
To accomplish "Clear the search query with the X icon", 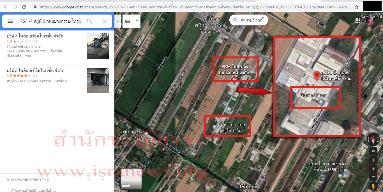I will pos(104,21).
